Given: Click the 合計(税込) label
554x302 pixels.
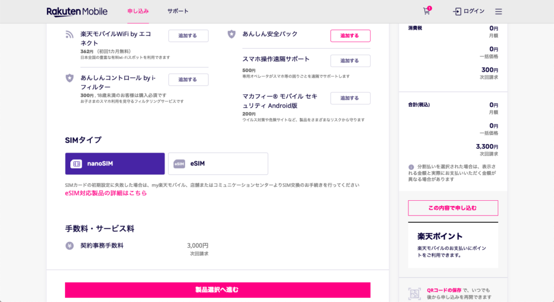Looking at the screenshot, I should point(419,104).
